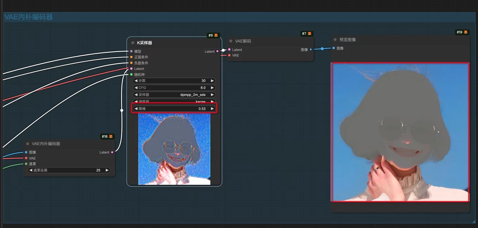
Task: Click the 降噪 0.53 value slider
Action: (174, 109)
